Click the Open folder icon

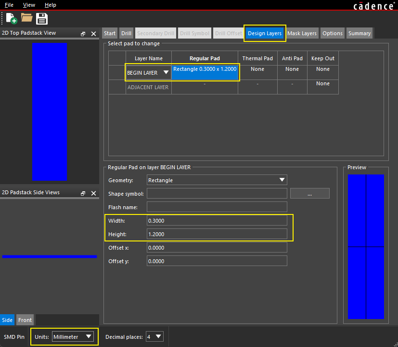[26, 18]
